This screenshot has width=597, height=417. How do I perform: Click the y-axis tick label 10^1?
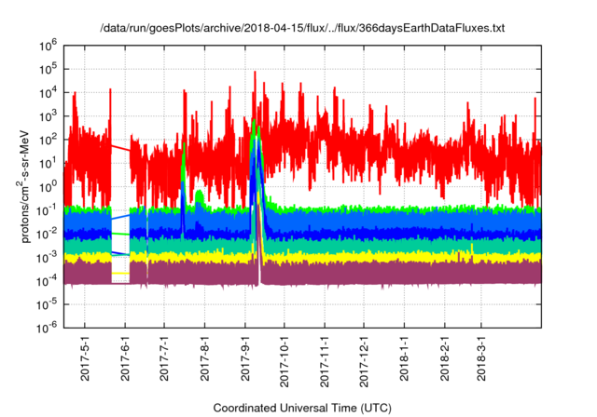(x=48, y=163)
